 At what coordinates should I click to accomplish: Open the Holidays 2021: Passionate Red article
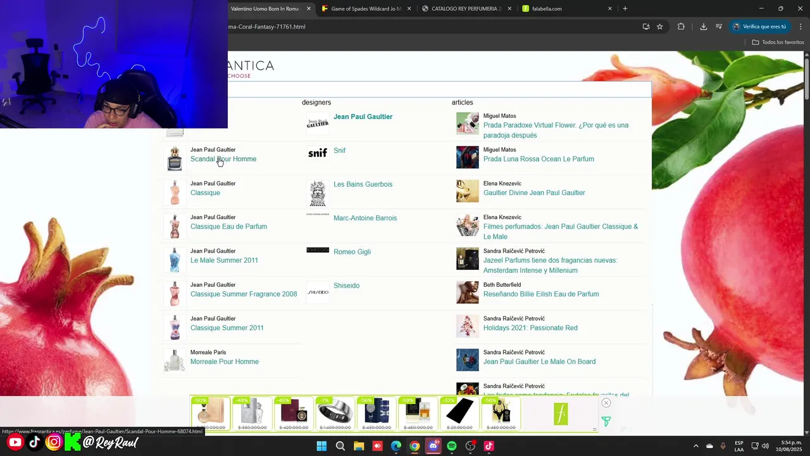click(x=530, y=328)
